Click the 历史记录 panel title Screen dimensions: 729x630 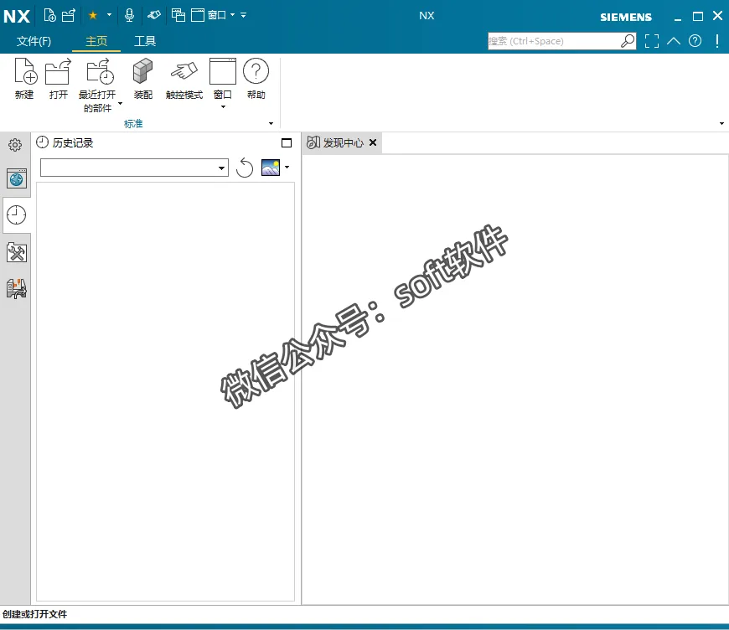pos(73,142)
